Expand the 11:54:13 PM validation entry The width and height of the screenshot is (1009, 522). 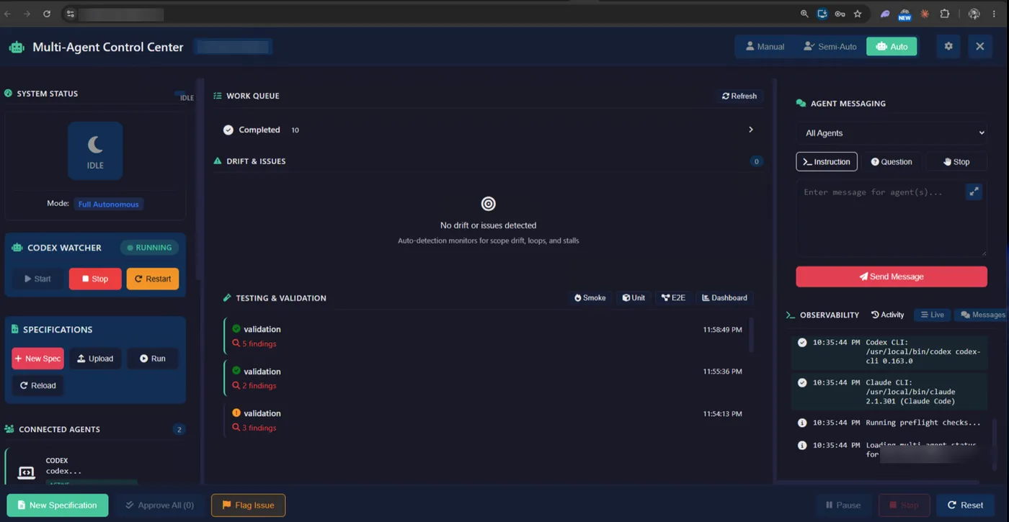pyautogui.click(x=484, y=420)
